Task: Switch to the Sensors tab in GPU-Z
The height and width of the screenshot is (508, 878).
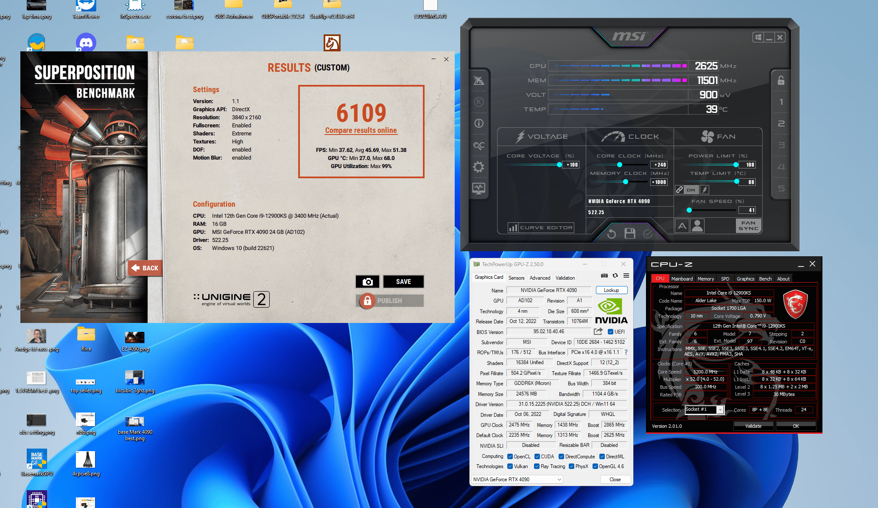Action: point(516,278)
